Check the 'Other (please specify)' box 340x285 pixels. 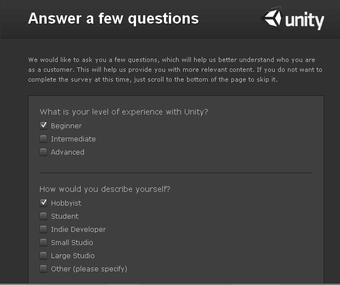click(43, 269)
